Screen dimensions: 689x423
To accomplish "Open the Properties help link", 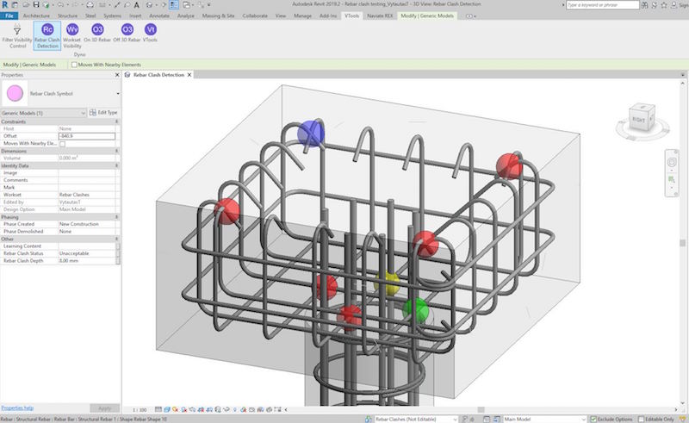I will 18,407.
